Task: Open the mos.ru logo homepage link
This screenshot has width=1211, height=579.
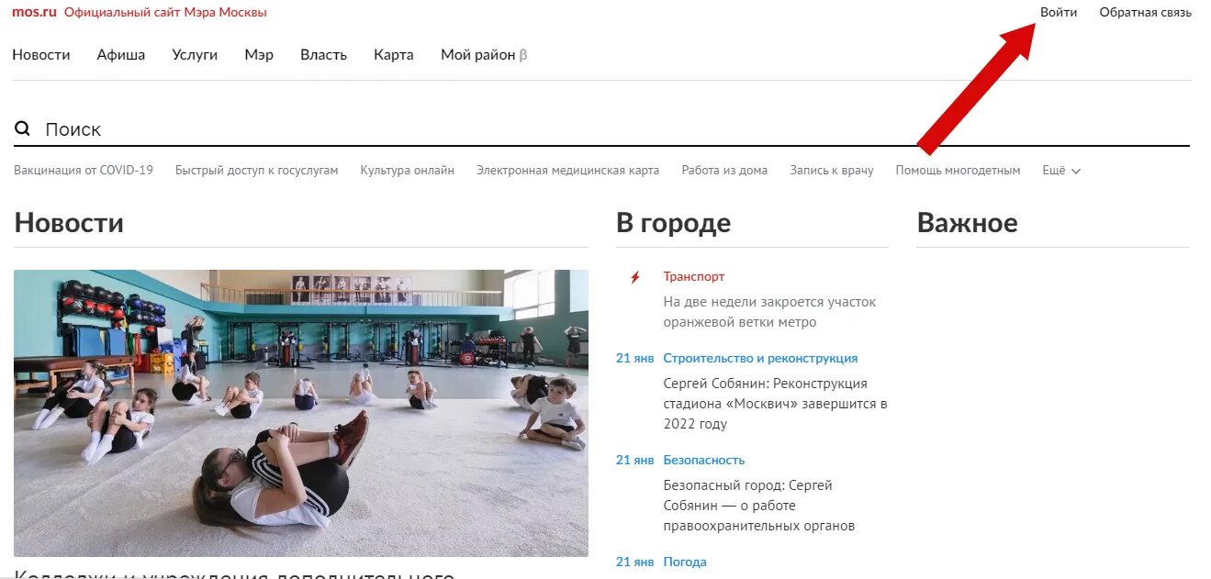Action: pyautogui.click(x=34, y=12)
